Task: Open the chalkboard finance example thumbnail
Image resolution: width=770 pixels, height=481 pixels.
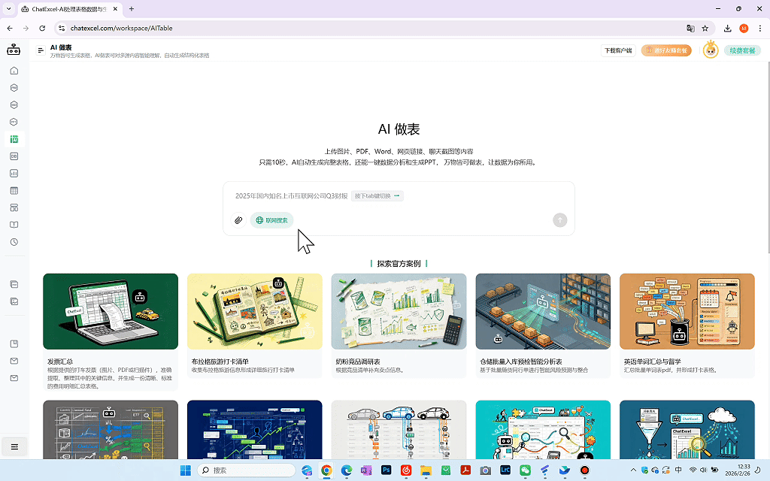Action: (x=111, y=429)
